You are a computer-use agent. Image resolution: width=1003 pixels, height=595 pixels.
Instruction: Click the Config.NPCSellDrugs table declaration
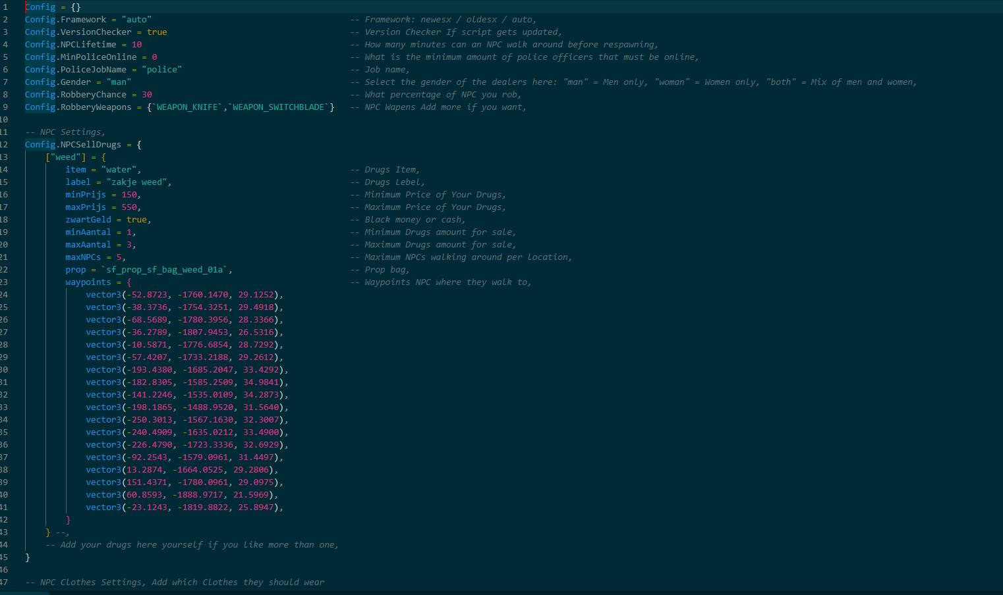[83, 145]
